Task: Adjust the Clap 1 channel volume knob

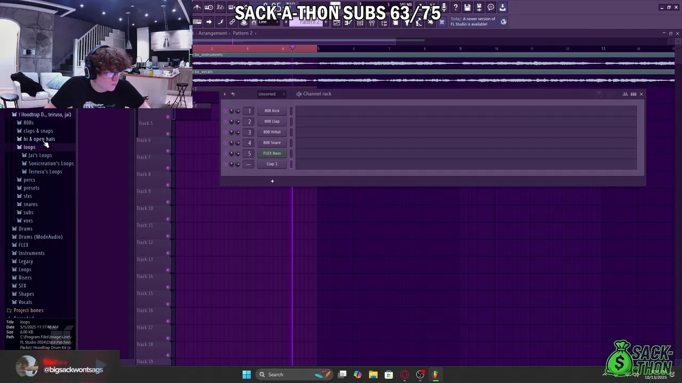Action: pos(238,164)
